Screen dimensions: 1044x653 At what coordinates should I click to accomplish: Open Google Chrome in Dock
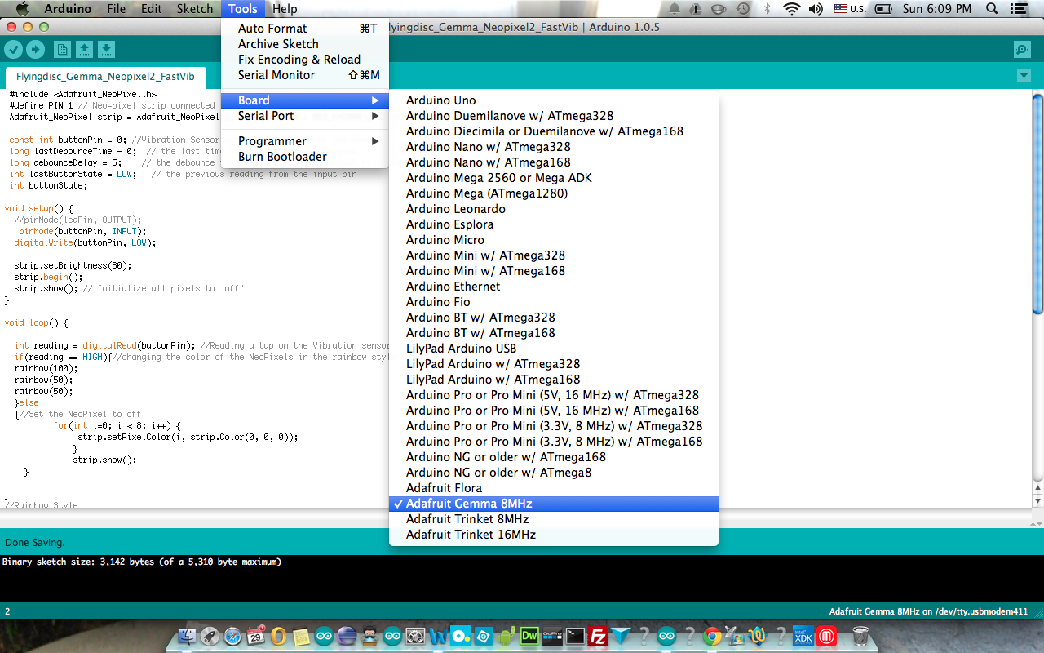pyautogui.click(x=712, y=636)
